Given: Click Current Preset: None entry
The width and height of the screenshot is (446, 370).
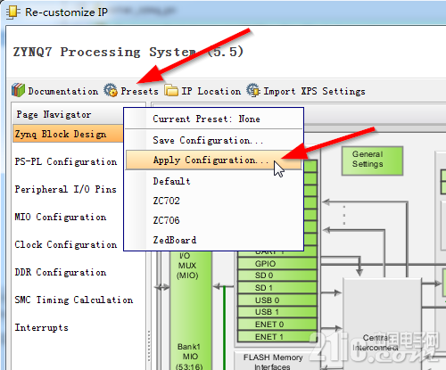Looking at the screenshot, I should pos(214,119).
